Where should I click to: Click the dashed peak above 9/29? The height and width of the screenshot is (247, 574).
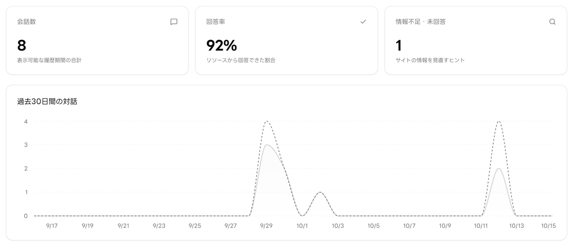tap(267, 121)
